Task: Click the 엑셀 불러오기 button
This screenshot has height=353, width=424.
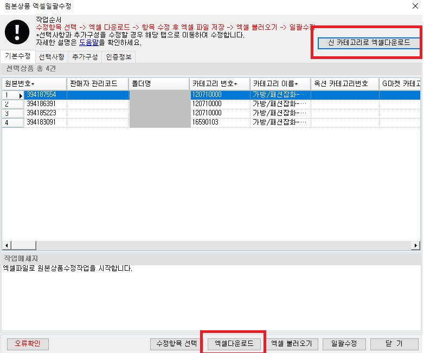Action: pyautogui.click(x=291, y=344)
